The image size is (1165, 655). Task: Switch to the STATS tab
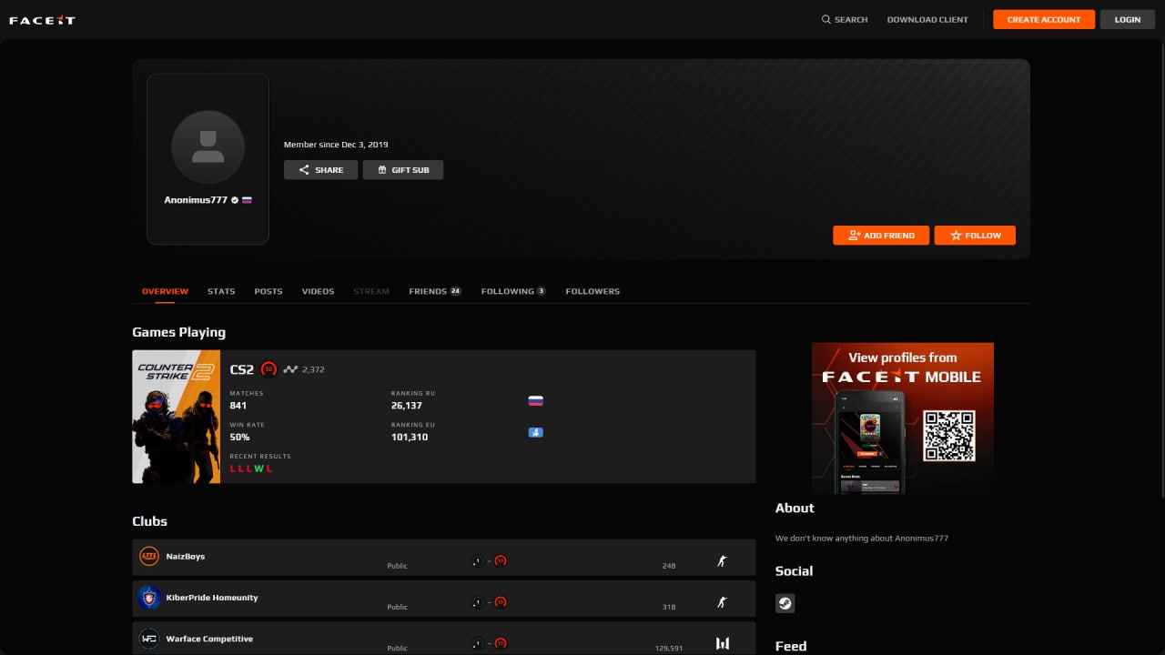(x=221, y=290)
